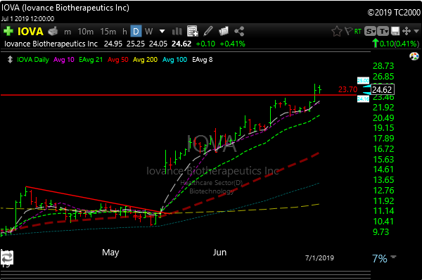Click the save chart floppy icon

(x=395, y=31)
